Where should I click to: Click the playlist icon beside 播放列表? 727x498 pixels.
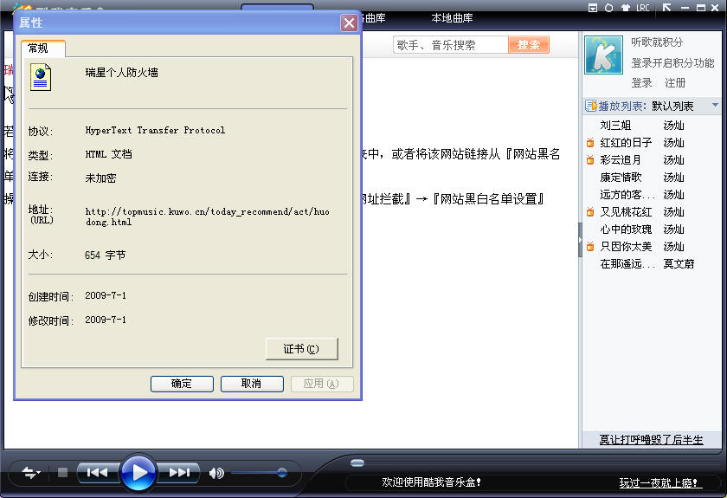click(x=590, y=107)
